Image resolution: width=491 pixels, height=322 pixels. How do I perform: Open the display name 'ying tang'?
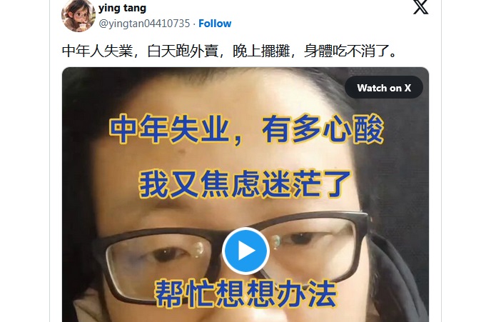(x=122, y=8)
